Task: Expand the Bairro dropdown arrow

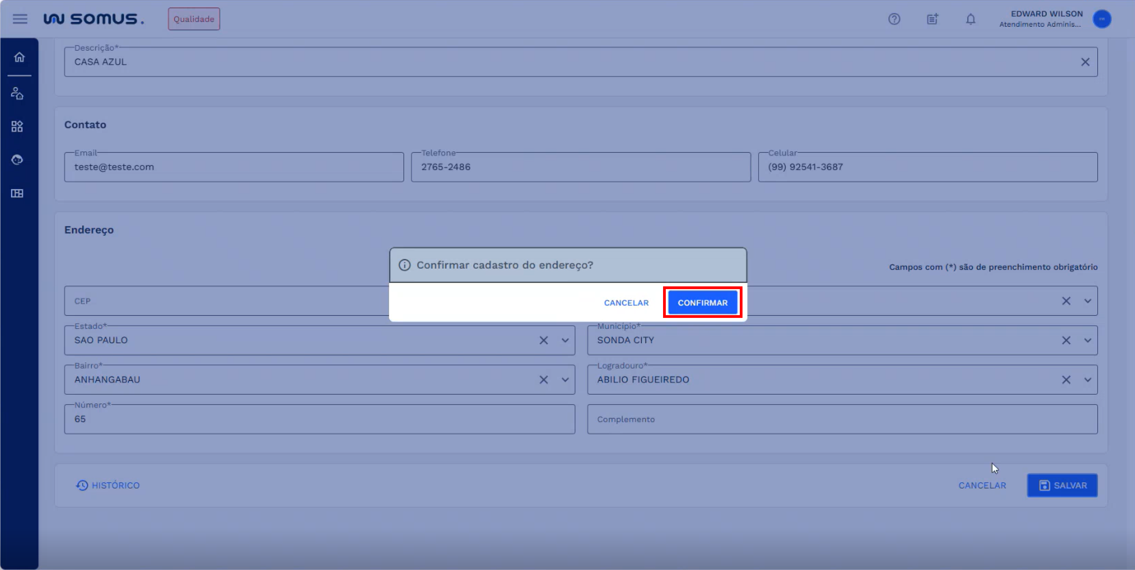Action: [x=565, y=380]
